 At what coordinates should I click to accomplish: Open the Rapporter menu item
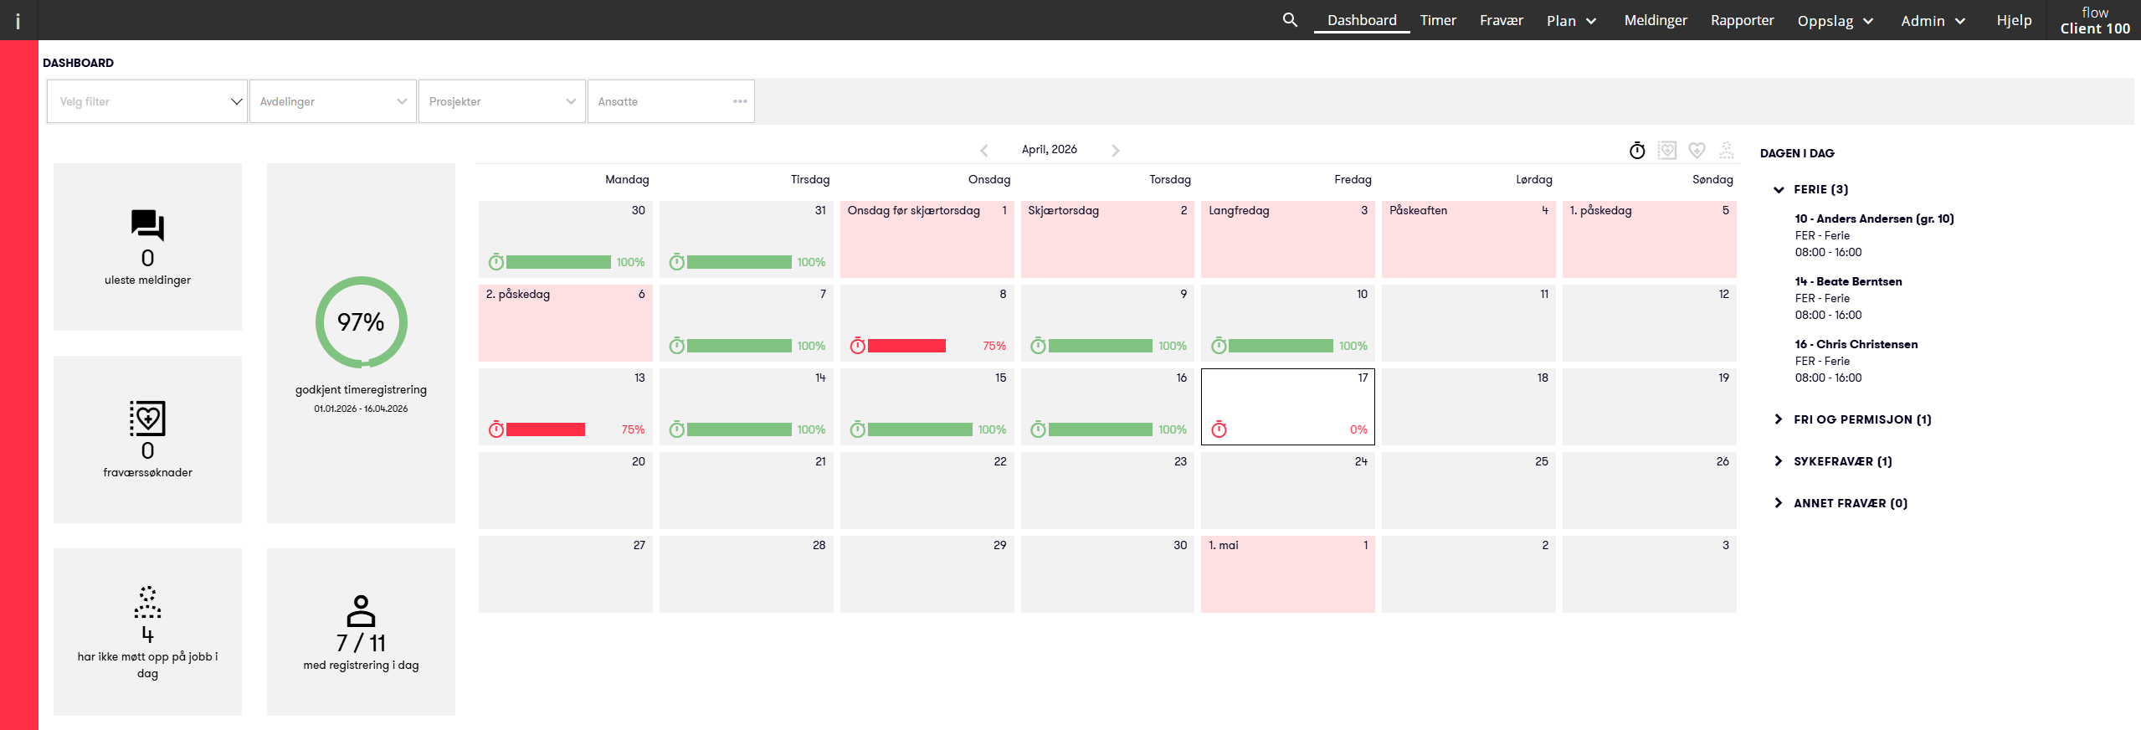pos(1742,20)
